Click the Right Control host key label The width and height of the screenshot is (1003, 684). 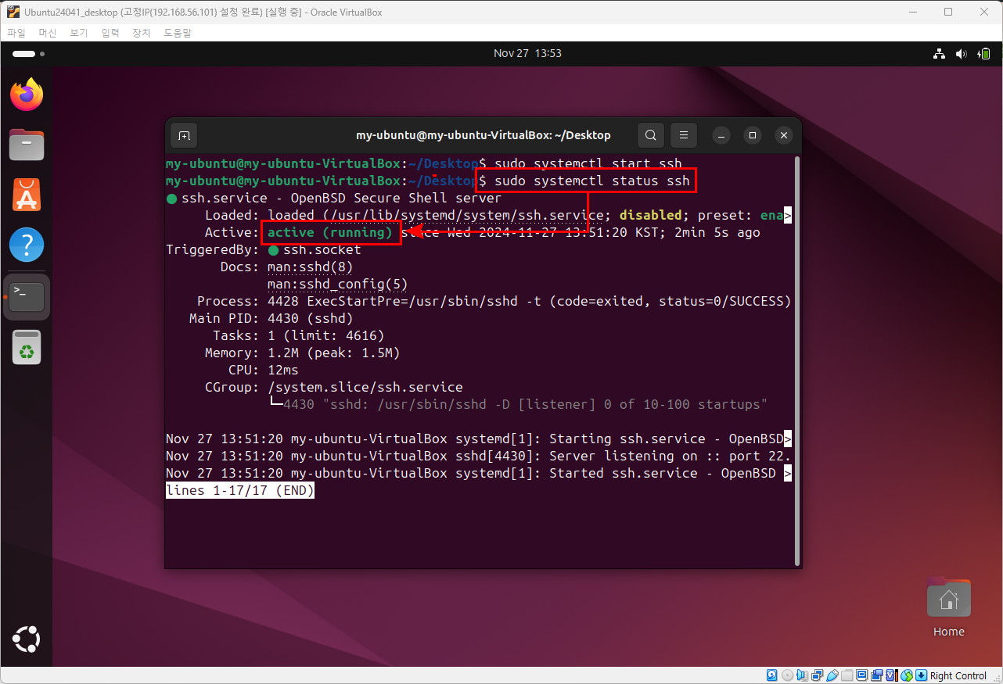pos(958,675)
